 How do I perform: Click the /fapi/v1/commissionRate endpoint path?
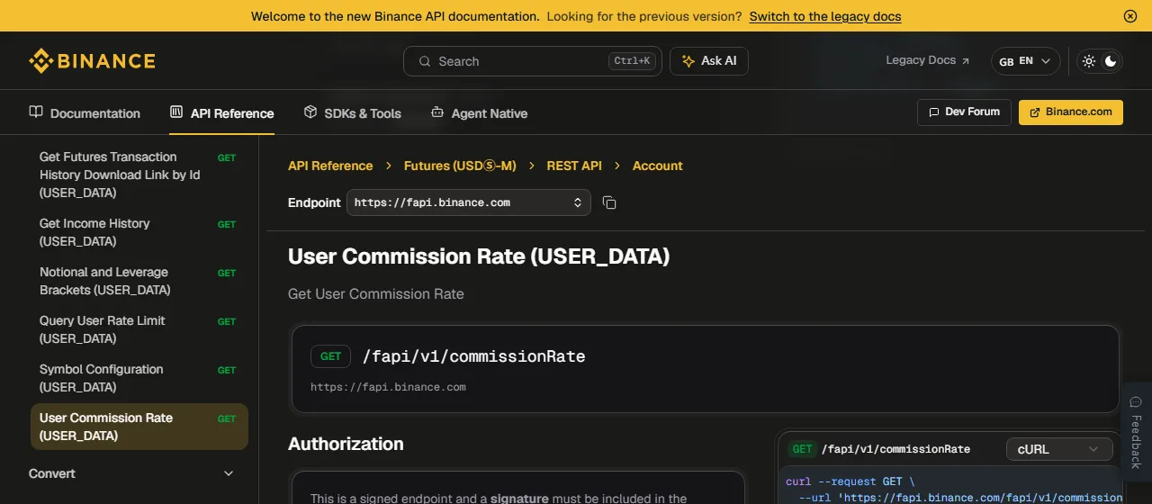[x=473, y=356]
